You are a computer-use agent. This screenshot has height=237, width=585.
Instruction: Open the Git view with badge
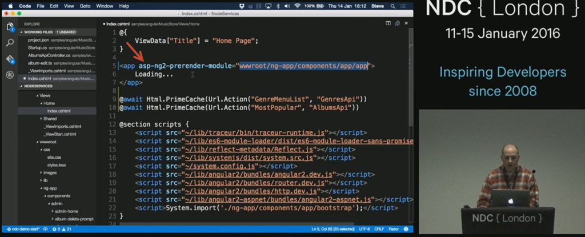click(x=10, y=59)
